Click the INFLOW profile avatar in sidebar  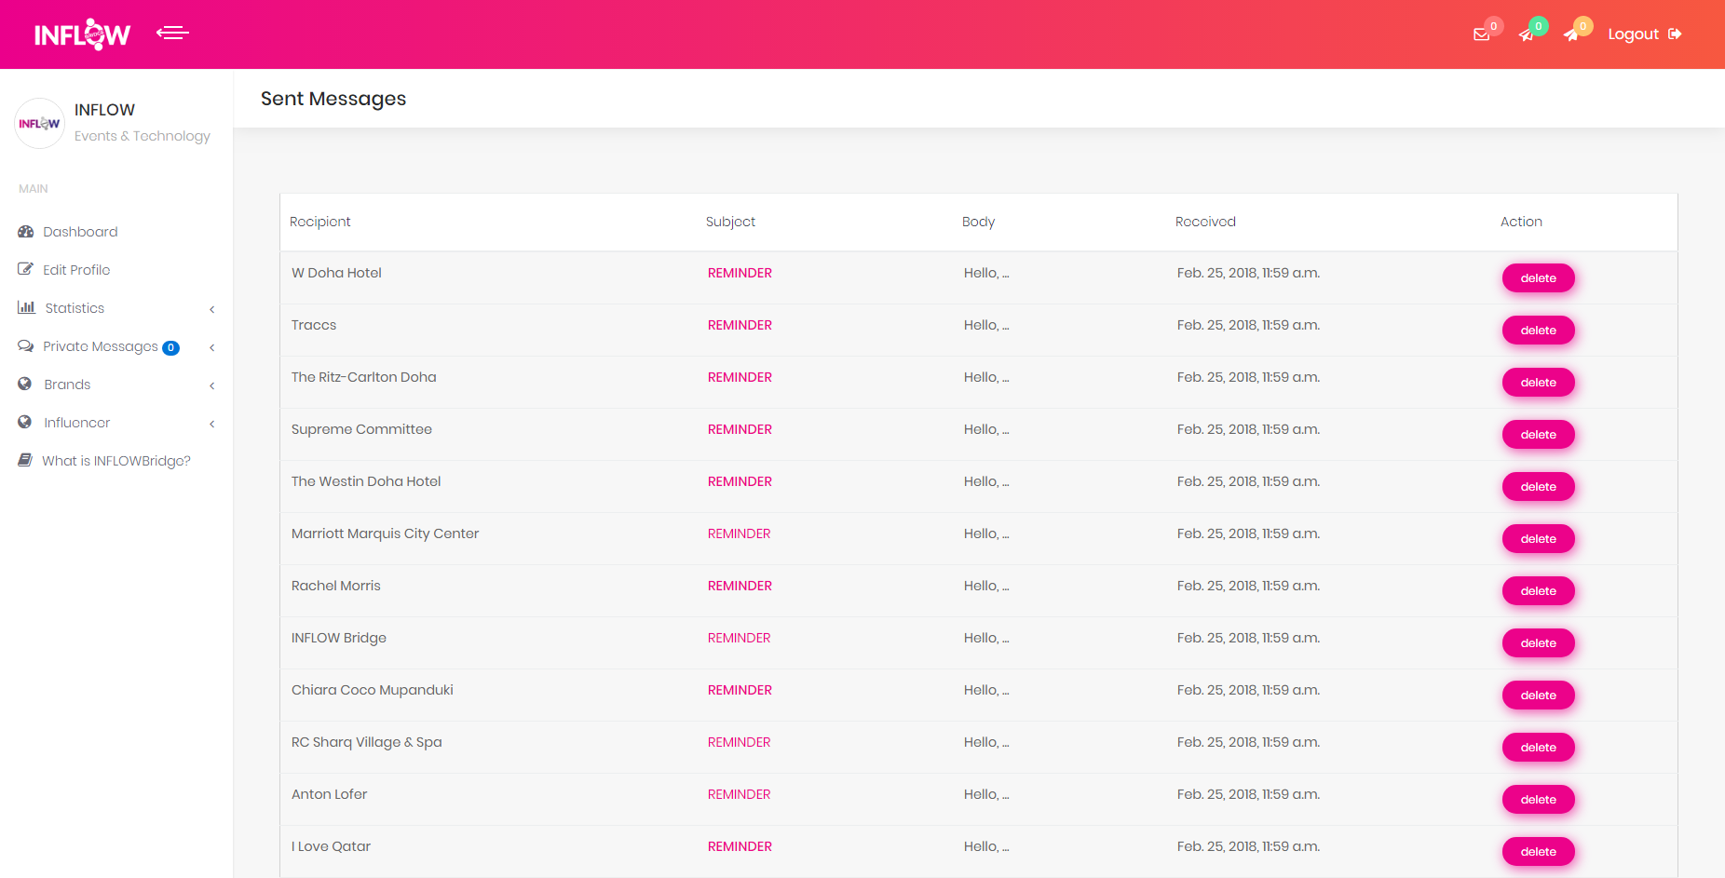click(39, 123)
